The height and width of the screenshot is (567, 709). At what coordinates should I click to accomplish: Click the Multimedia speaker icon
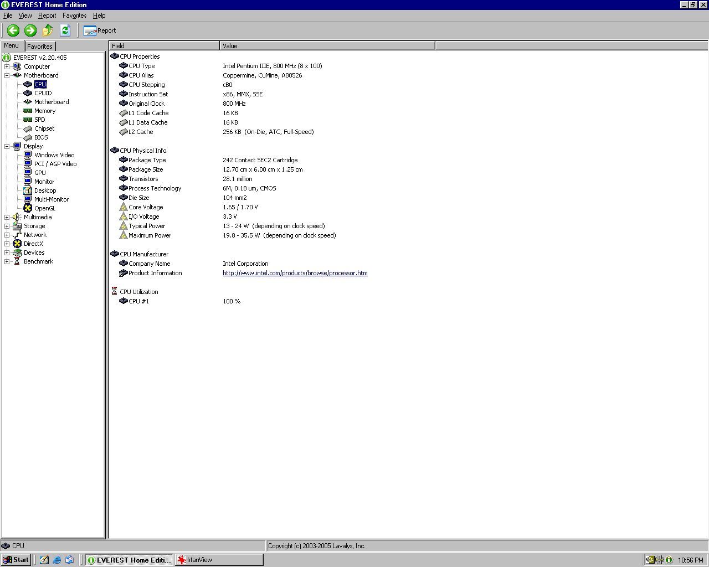point(17,217)
